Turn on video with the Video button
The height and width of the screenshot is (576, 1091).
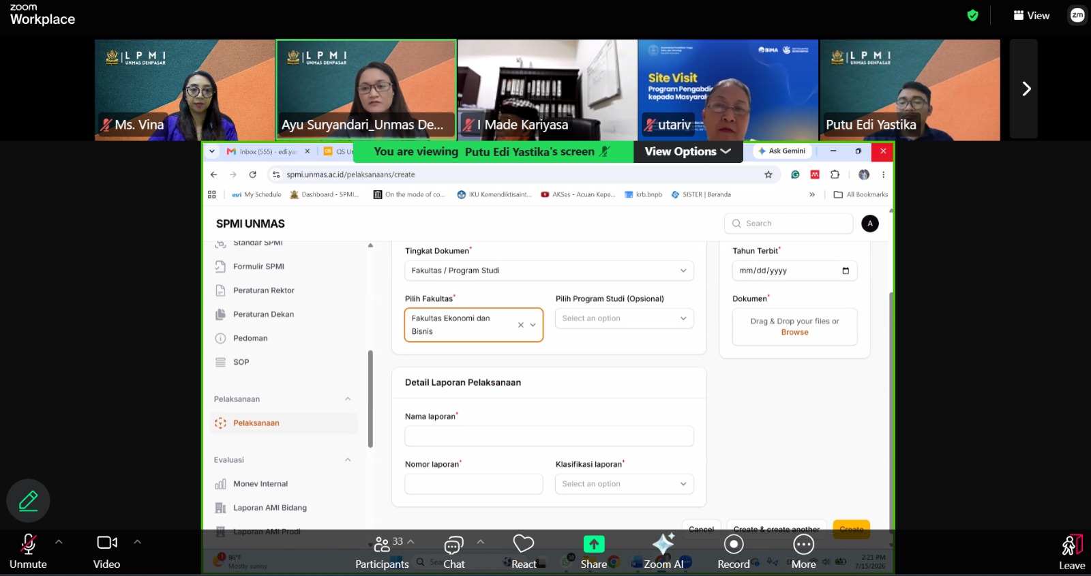107,551
